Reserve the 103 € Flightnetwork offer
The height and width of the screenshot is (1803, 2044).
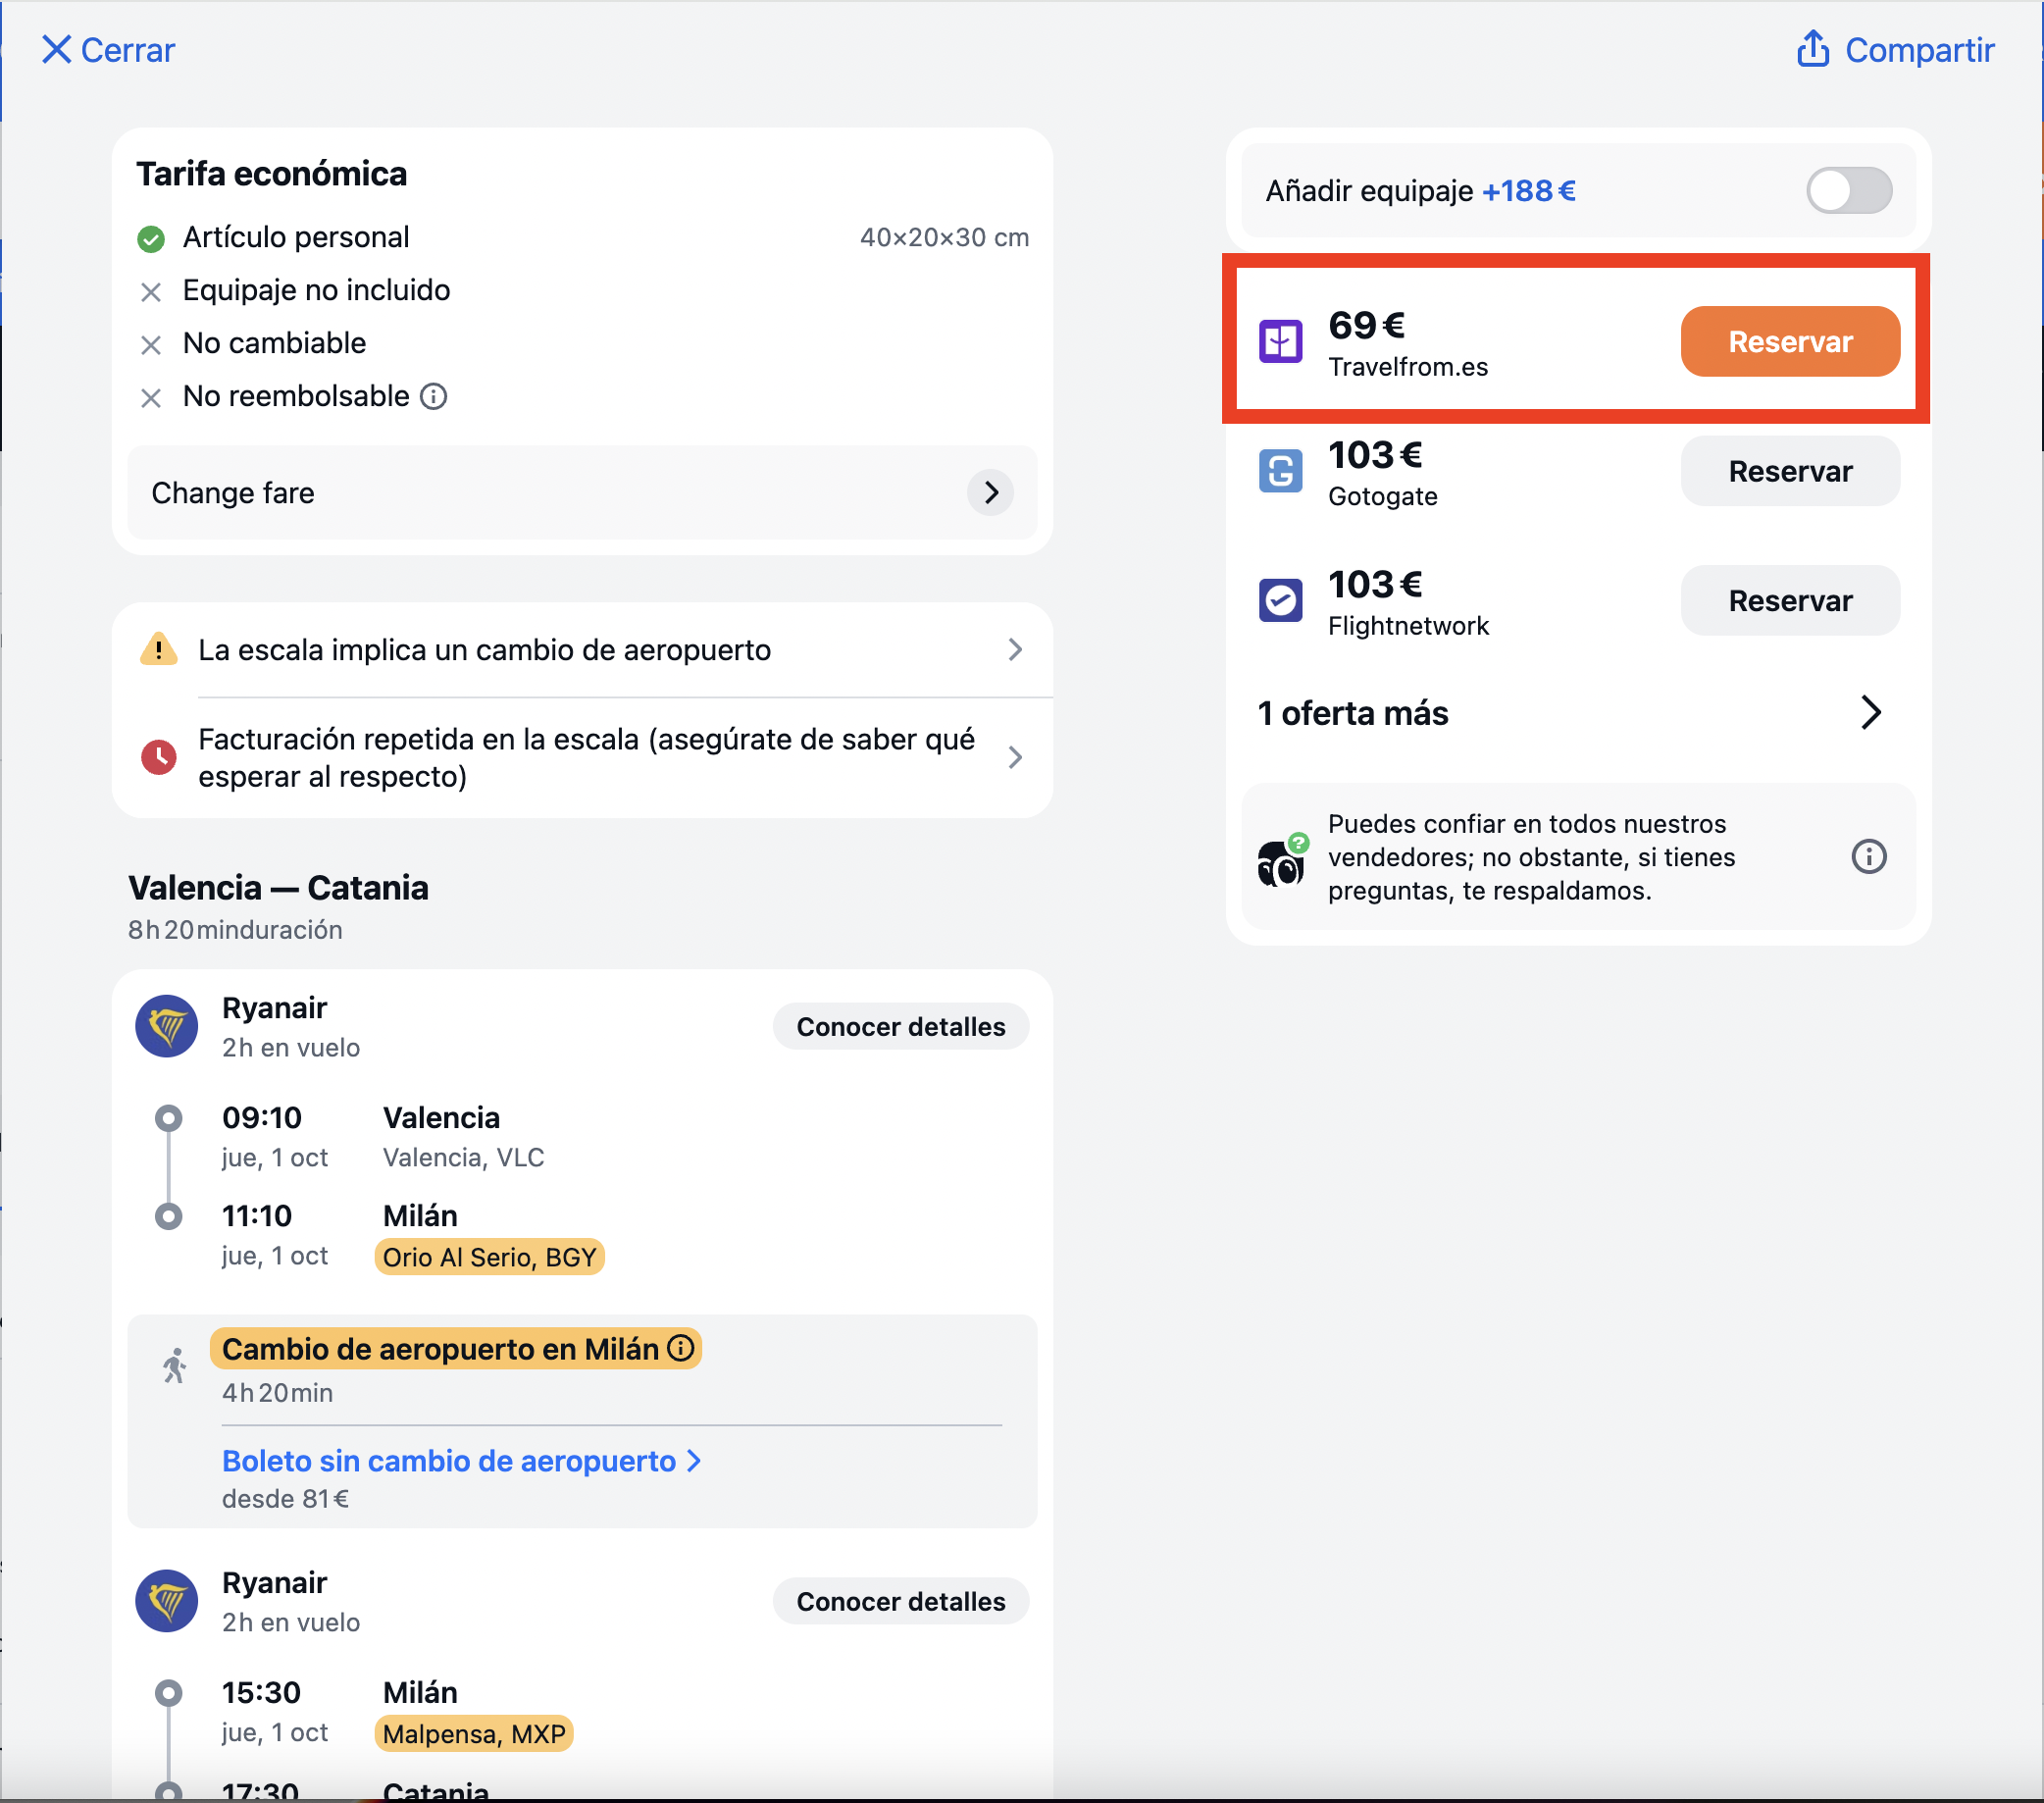(x=1789, y=601)
